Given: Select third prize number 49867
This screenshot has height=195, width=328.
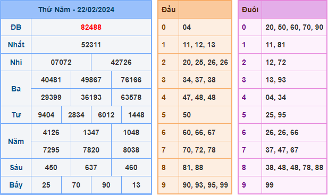Looking at the screenshot, I should point(91,80).
